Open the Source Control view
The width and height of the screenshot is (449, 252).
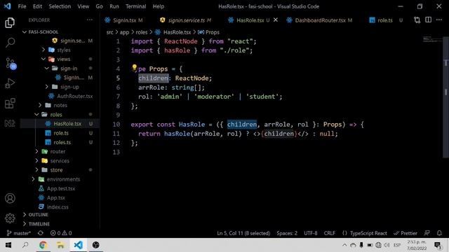tap(11, 63)
